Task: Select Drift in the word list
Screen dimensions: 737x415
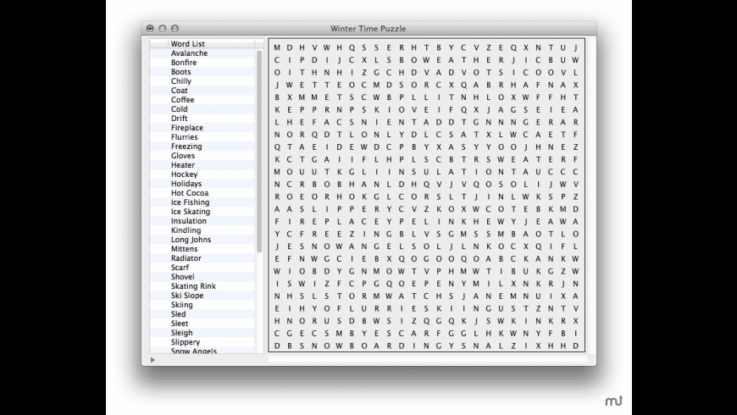Action: tap(202, 119)
